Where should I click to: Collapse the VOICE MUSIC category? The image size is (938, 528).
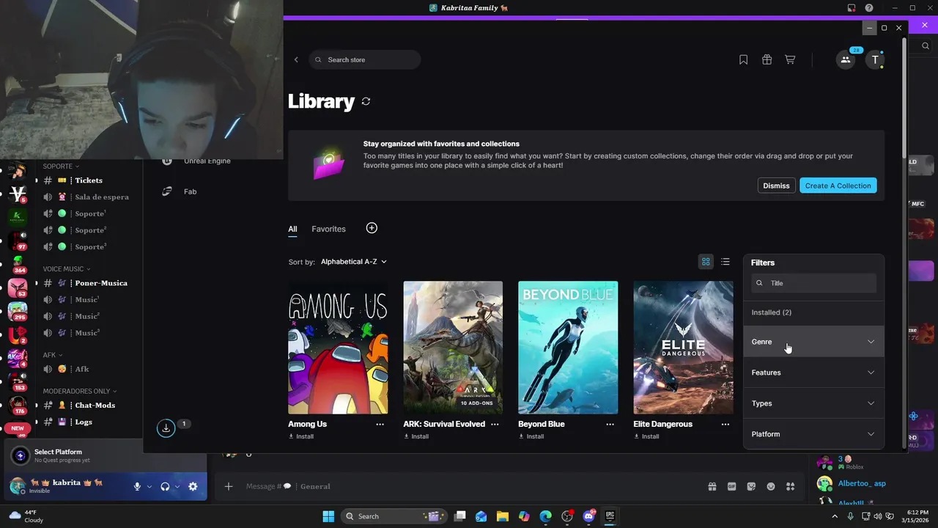click(x=66, y=269)
